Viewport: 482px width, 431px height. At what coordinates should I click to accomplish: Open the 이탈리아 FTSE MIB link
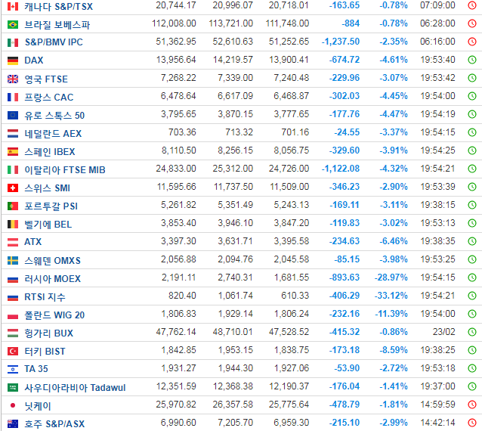[x=65, y=170]
